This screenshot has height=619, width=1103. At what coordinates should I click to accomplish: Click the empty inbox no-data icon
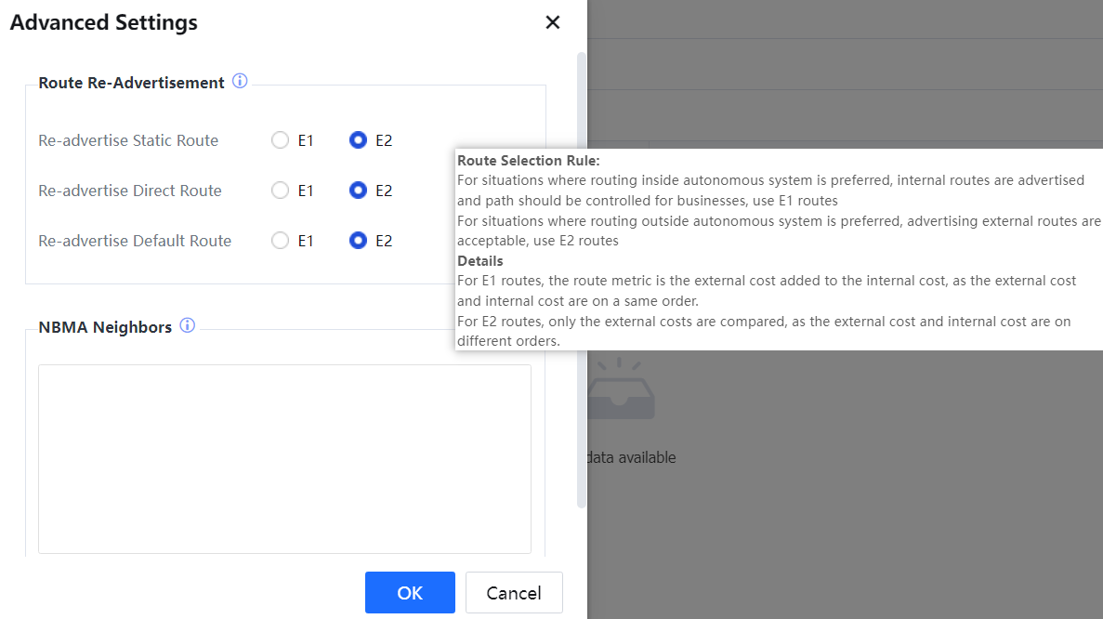[622, 391]
